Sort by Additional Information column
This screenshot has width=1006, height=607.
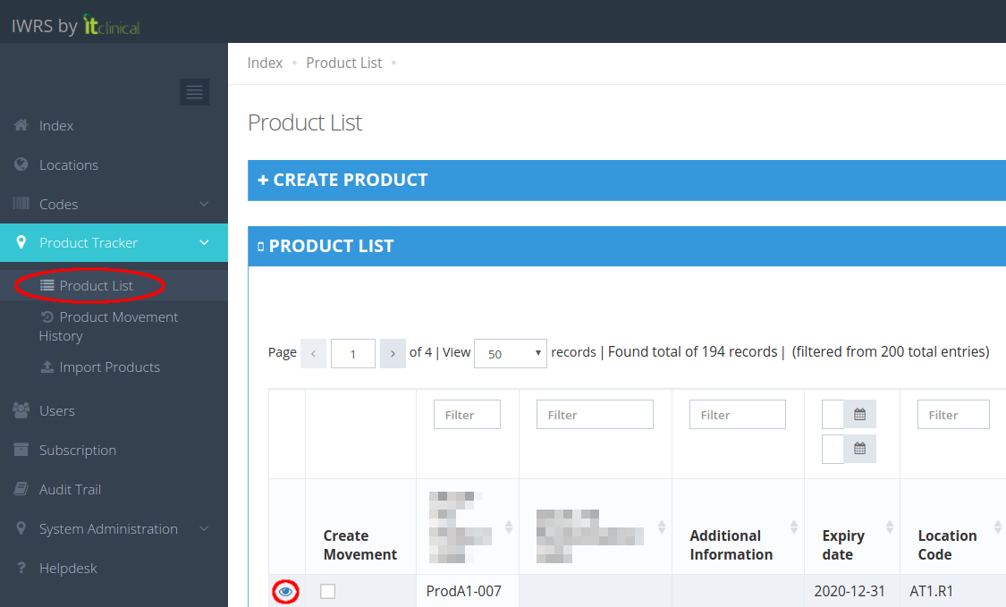(x=794, y=527)
